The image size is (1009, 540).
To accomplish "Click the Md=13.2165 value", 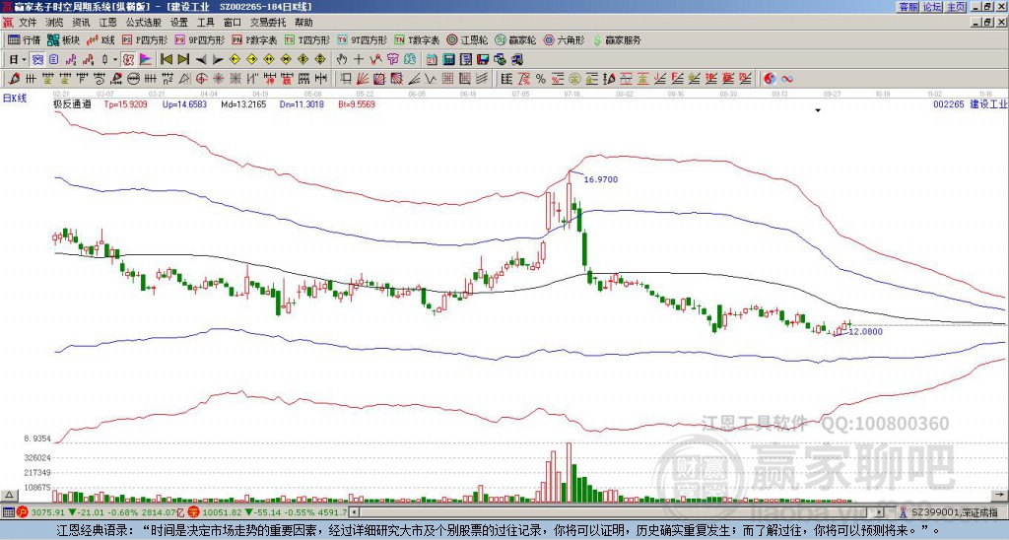I will point(243,103).
